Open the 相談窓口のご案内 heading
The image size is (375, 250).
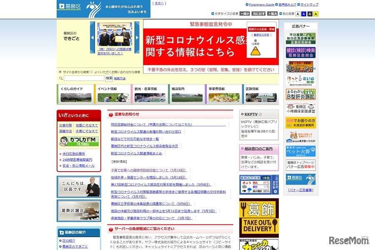point(258,149)
